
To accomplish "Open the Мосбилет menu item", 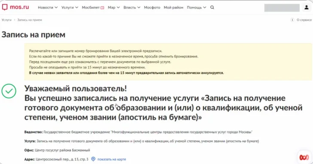I will (x=91, y=7).
